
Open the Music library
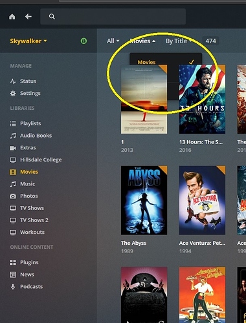28,184
